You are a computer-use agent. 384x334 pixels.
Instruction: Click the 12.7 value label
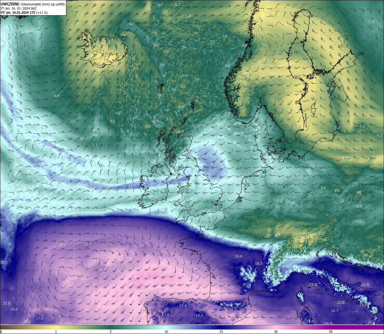click(x=199, y=315)
